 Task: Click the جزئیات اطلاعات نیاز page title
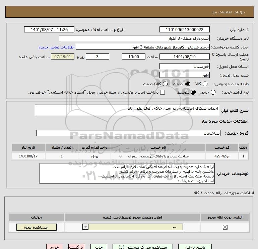[229, 12]
